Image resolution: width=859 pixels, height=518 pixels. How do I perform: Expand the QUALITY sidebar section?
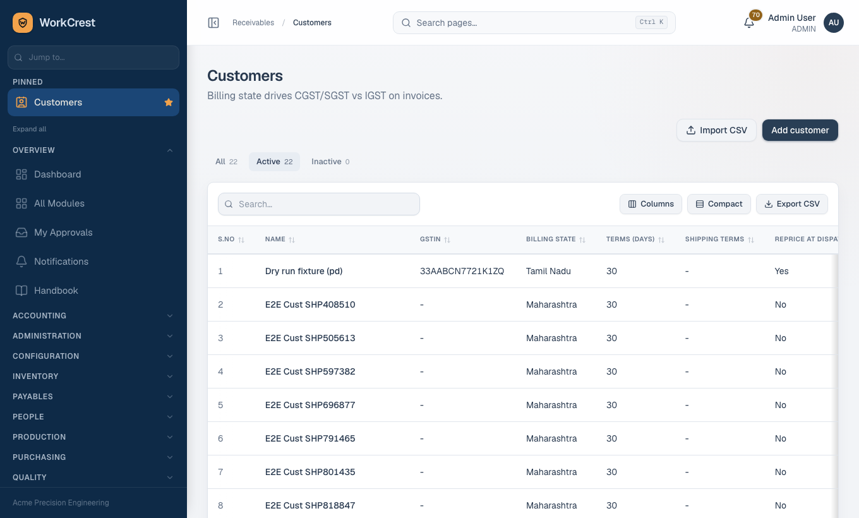coord(93,478)
